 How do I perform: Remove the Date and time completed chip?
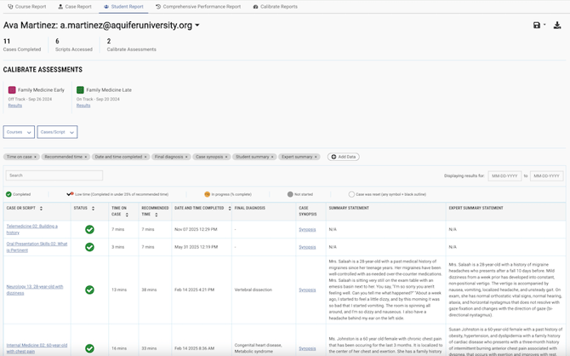[145, 157]
